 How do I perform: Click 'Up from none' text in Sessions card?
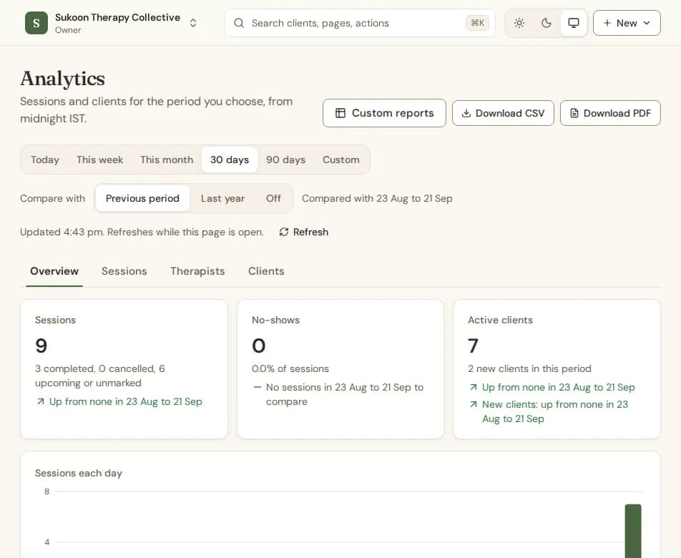[125, 401]
